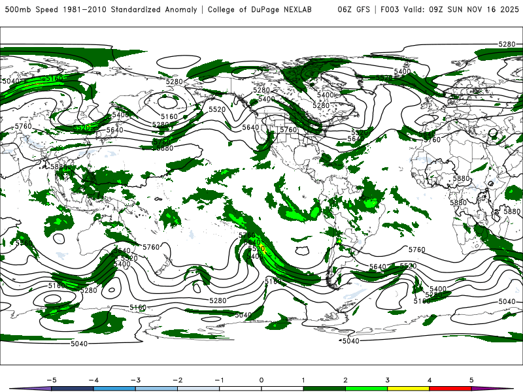This screenshot has width=523, height=392.
Task: Click the bright green 2 to 3 colorbar segment
Action: point(366,389)
